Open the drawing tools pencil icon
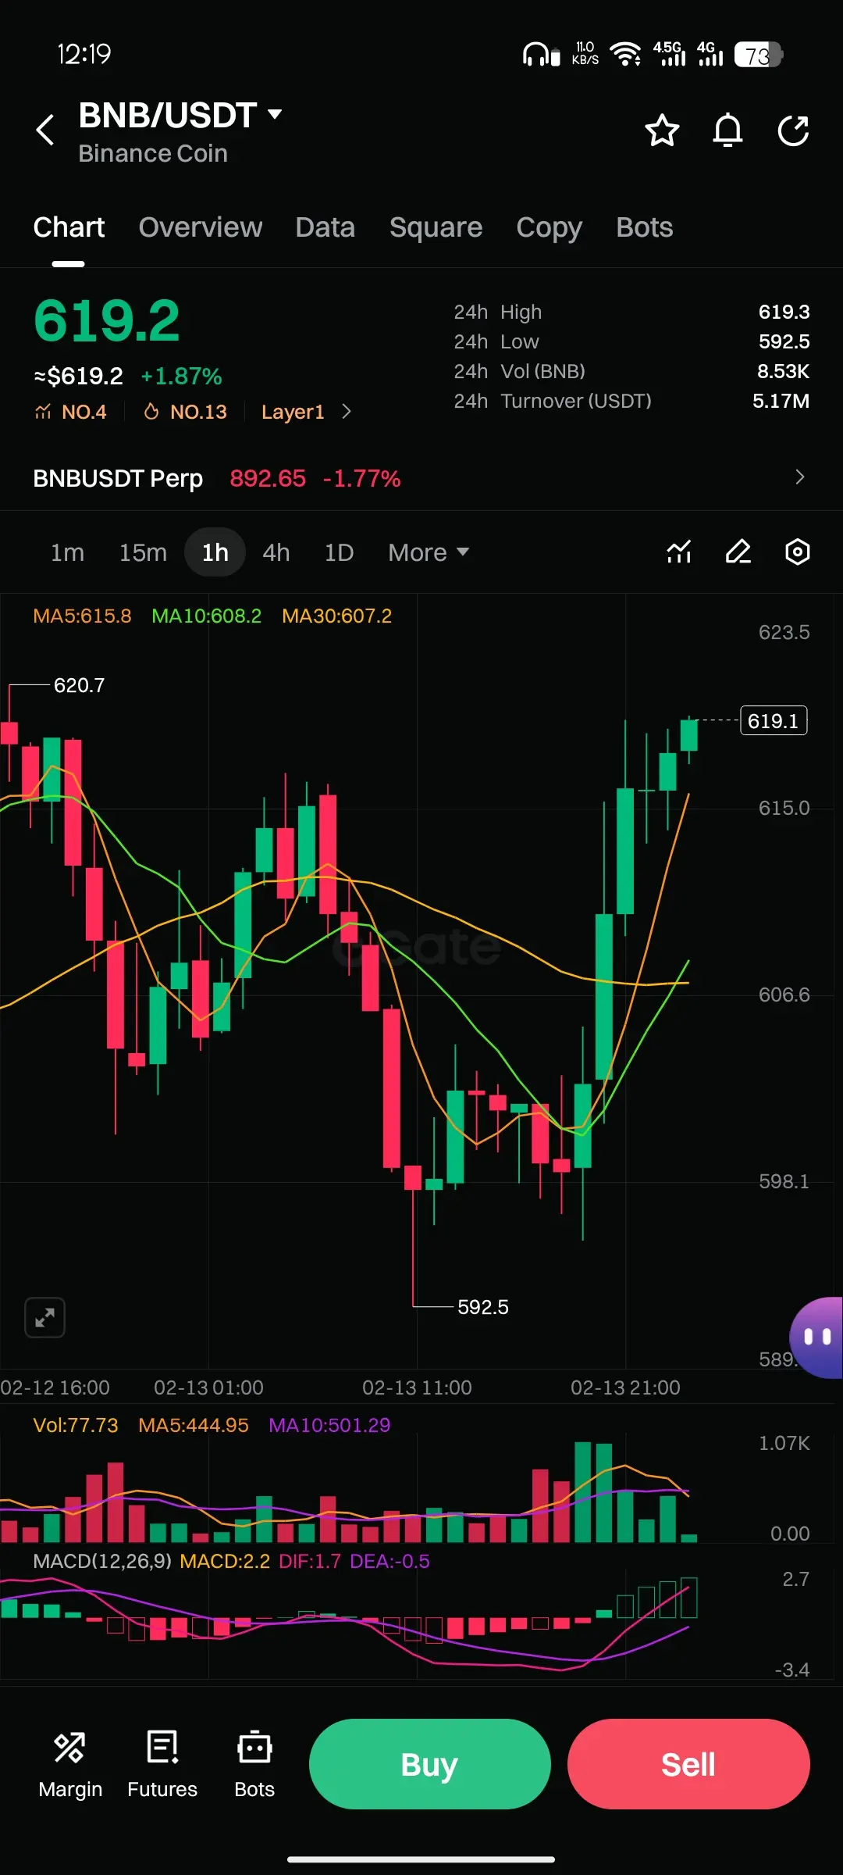Screen dimensions: 843x1875 tap(738, 552)
